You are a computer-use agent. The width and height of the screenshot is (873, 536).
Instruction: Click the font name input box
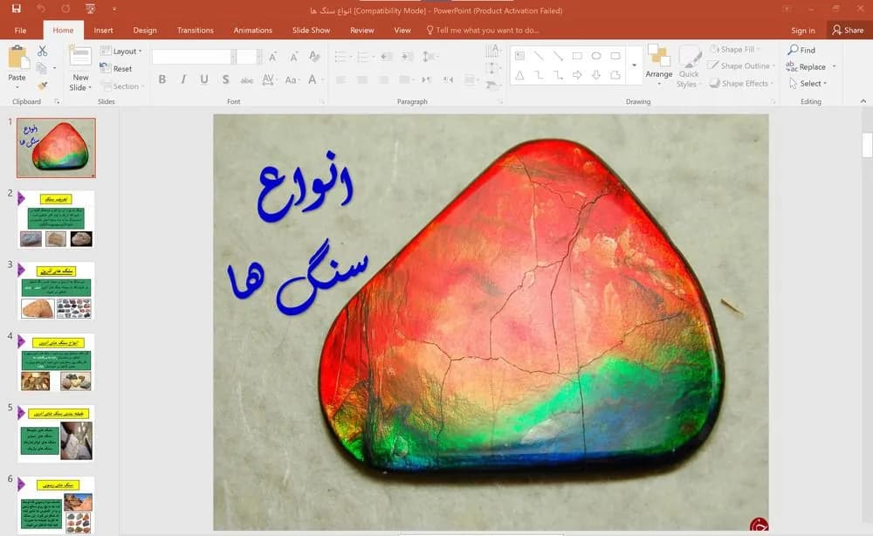(x=191, y=56)
